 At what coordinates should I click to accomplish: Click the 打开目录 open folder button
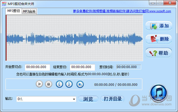tap(112, 99)
